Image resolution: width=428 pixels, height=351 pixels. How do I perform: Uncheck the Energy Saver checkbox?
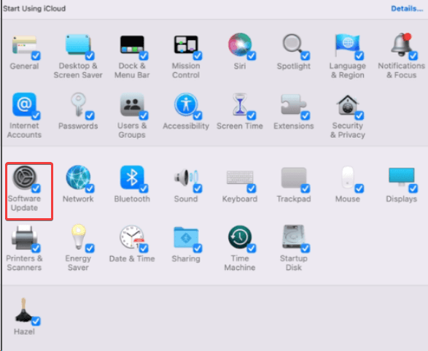pyautogui.click(x=90, y=248)
